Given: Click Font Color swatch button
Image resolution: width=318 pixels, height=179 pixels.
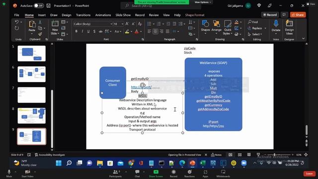Looking at the screenshot, I should pos(137,31).
